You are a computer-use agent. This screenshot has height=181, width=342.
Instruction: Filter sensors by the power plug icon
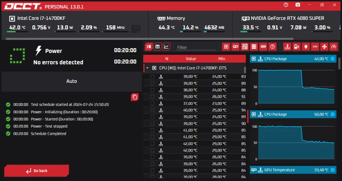[x=306, y=47]
